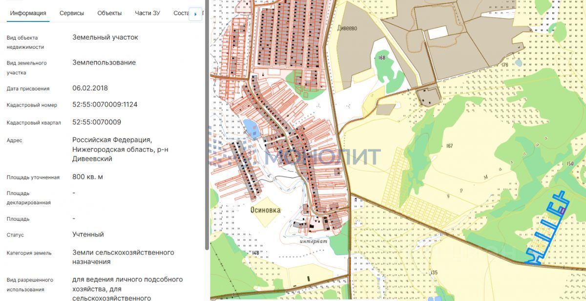Click the blue highlighted parcel outline on map
586x301 pixels.
pos(547,229)
